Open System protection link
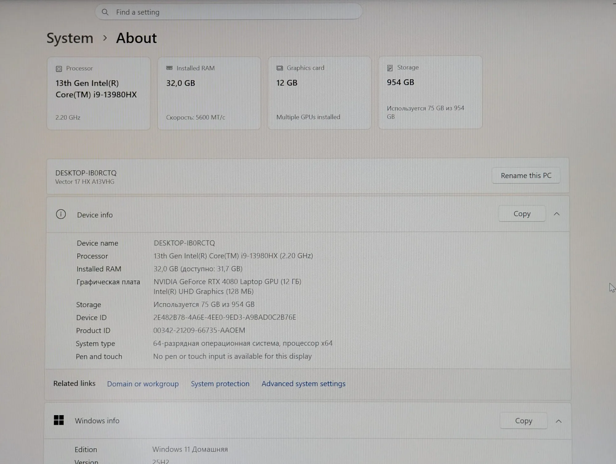Screen dimensions: 616x464 [220, 384]
